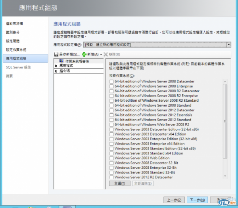The height and width of the screenshot is (208, 238).
Task: Check Windows Server 2008 Enterprise 32-Bit
Action: pos(111,168)
